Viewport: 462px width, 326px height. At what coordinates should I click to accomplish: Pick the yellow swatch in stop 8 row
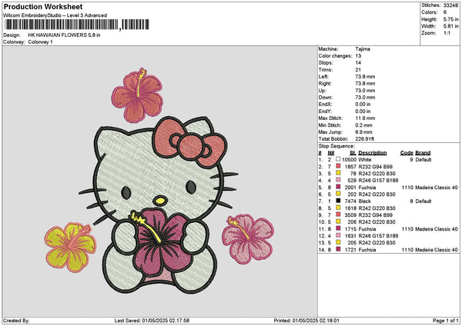pyautogui.click(x=338, y=208)
